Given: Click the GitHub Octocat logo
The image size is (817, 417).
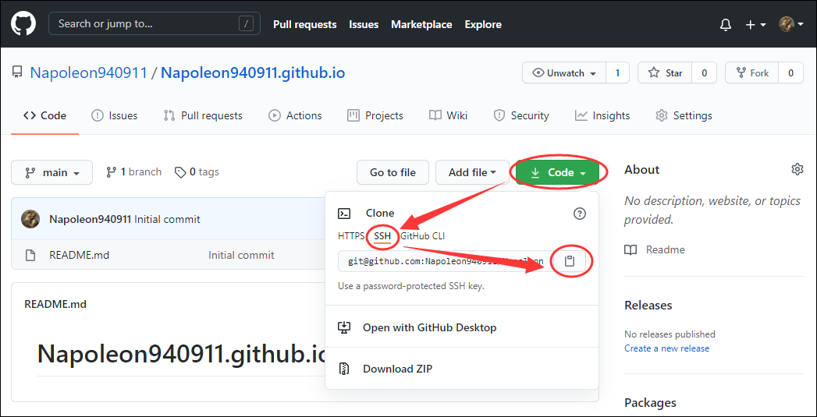Looking at the screenshot, I should (x=23, y=24).
